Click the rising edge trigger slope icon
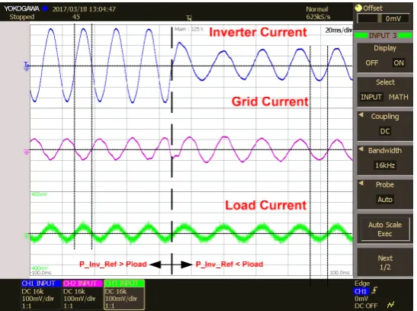Image resolution: width=417 pixels, height=311 pixels. pyautogui.click(x=374, y=290)
